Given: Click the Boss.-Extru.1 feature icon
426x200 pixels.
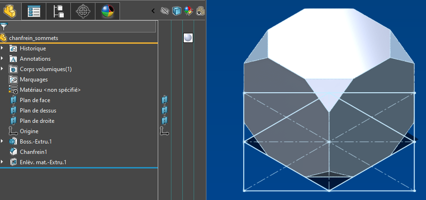Looking at the screenshot, I should pyautogui.click(x=13, y=141).
